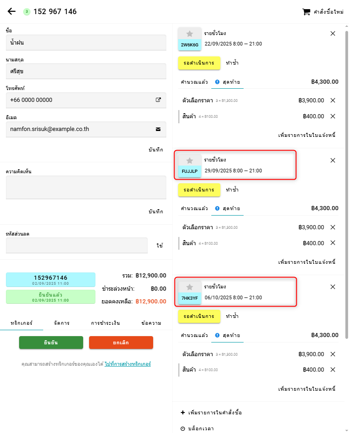Screen dimensions: 349x433
Task: Click the discount code input field
Action: click(77, 245)
